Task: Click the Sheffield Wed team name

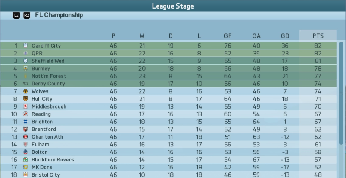Action: [x=48, y=61]
